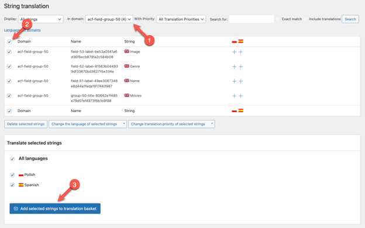Click the String column header
365x228 pixels.
(129, 42)
